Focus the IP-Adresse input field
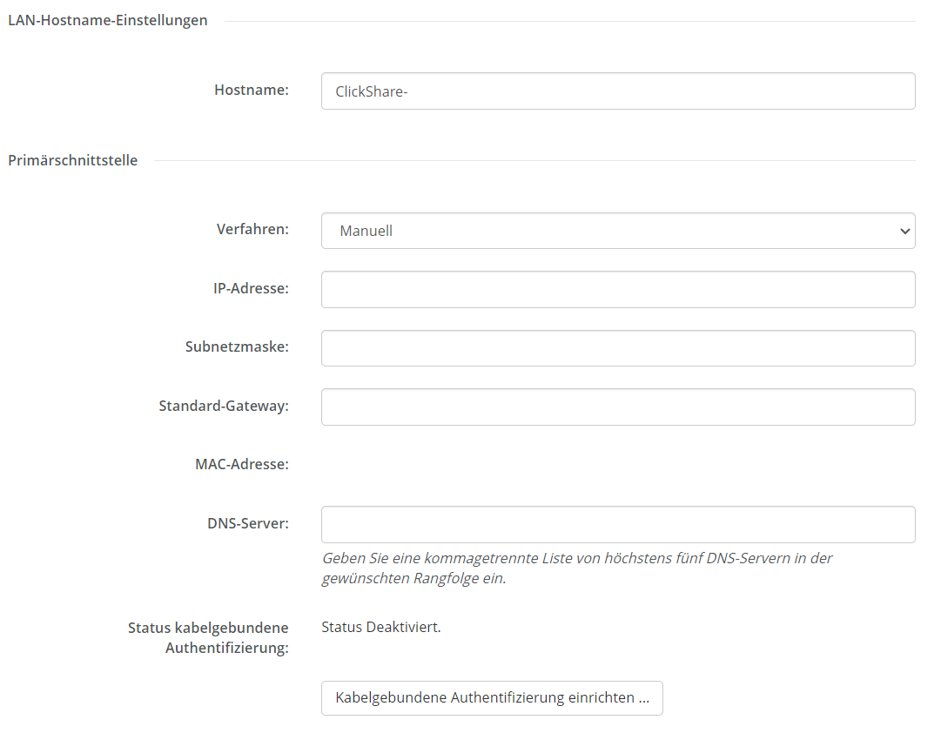This screenshot has height=740, width=941. (x=618, y=289)
